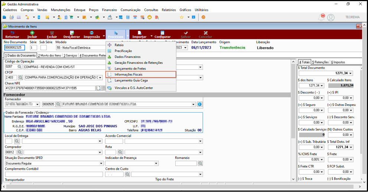Click the Romaneio search icon

coord(200,163)
